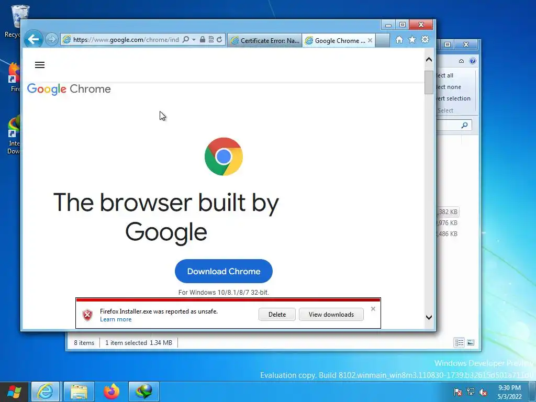Open Explorer help question mark icon
The width and height of the screenshot is (536, 402).
[473, 61]
